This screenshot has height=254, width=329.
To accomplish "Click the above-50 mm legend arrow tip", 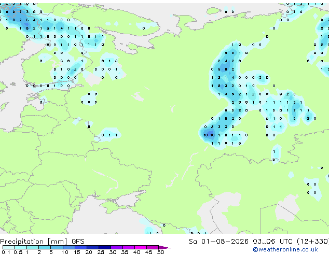I will pos(164,248).
